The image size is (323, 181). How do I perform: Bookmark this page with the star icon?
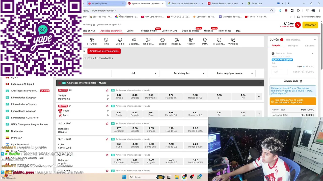tap(272, 11)
